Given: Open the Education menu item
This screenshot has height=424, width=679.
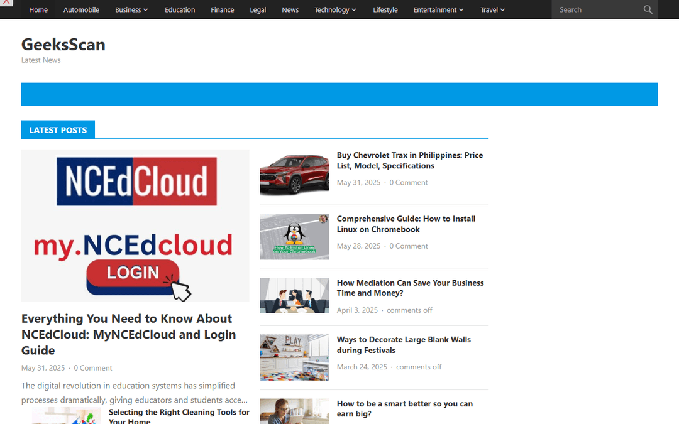Looking at the screenshot, I should (x=180, y=9).
